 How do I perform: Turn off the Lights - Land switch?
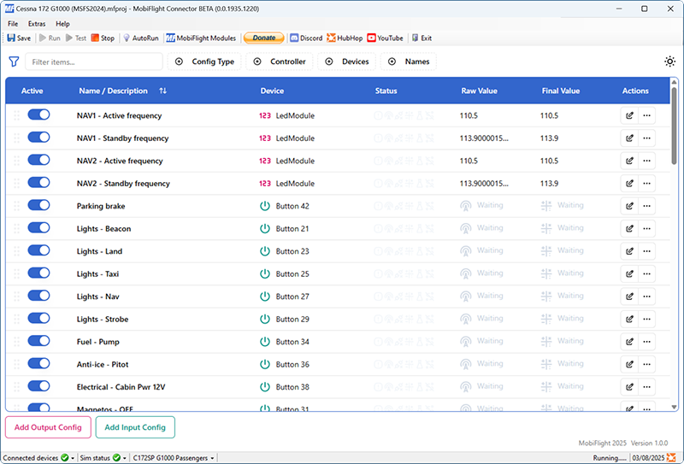pos(38,250)
